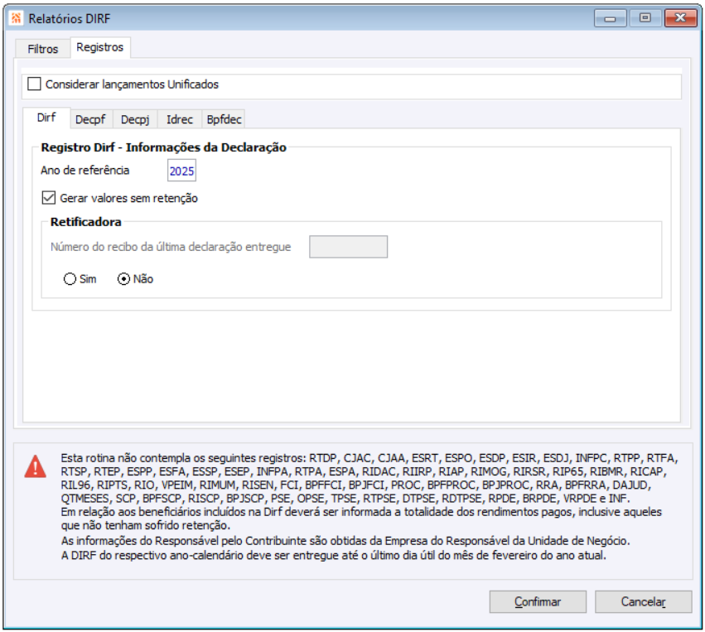Click the receipt number input field
This screenshot has height=632, width=705.
pos(349,247)
